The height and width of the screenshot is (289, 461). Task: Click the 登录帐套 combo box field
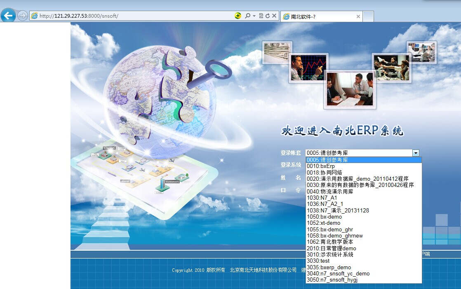(x=362, y=153)
